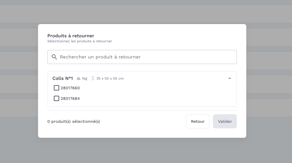Tick the checkbox for product 28017684
The width and height of the screenshot is (292, 163).
pyautogui.click(x=56, y=98)
